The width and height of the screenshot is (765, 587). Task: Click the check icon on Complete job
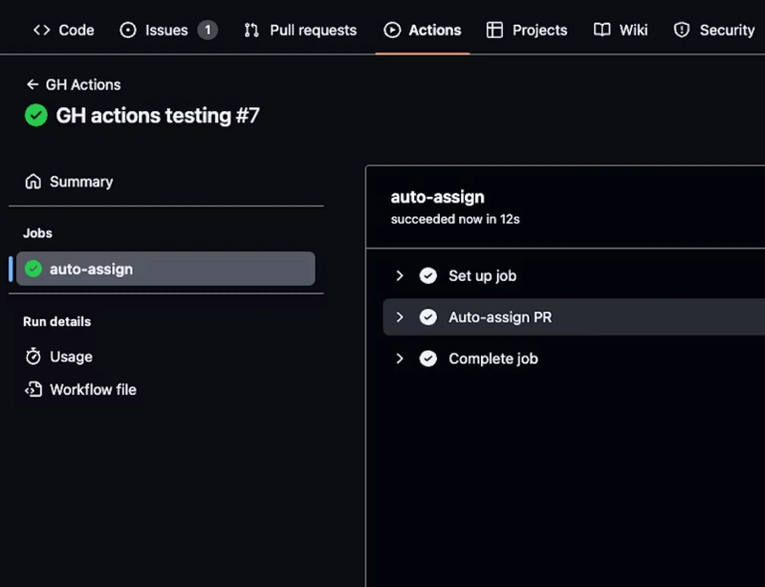[427, 359]
